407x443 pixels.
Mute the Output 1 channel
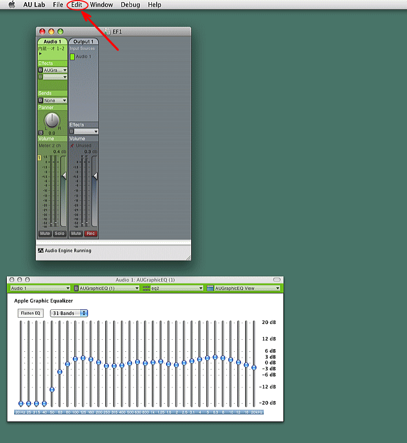point(76,233)
